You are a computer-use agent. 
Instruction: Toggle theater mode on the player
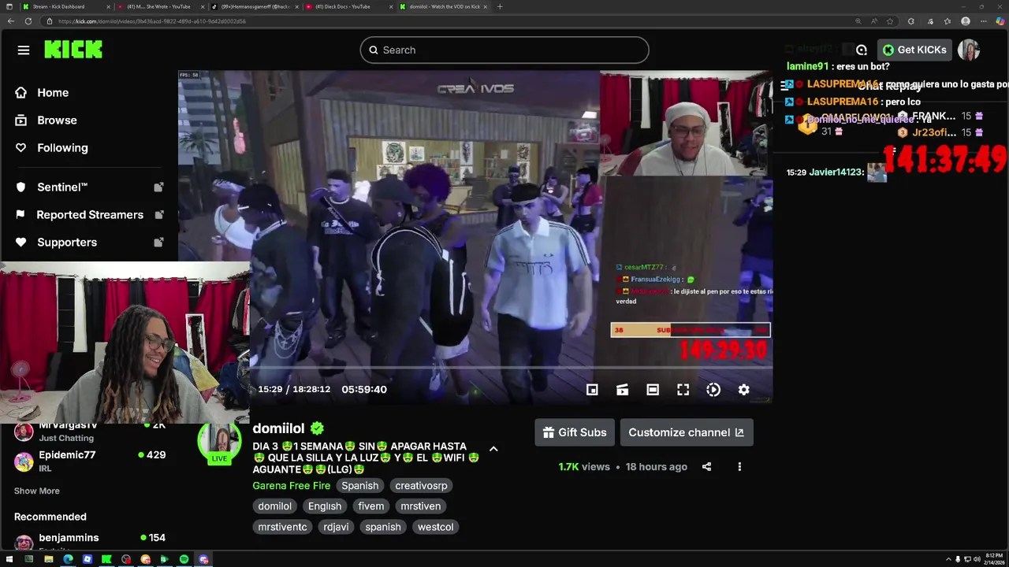pyautogui.click(x=653, y=390)
